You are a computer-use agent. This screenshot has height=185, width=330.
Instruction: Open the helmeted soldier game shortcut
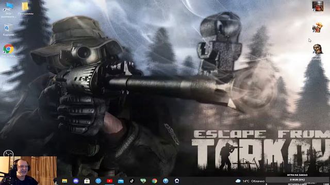(318, 6)
